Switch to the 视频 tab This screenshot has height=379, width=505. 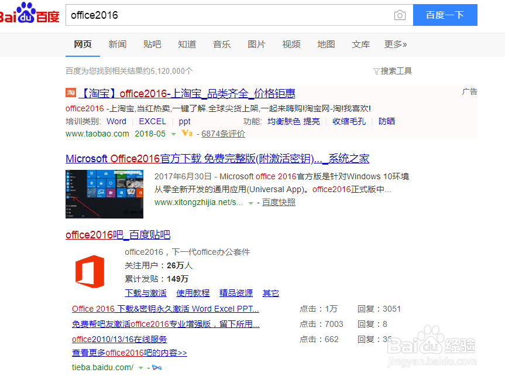(291, 44)
